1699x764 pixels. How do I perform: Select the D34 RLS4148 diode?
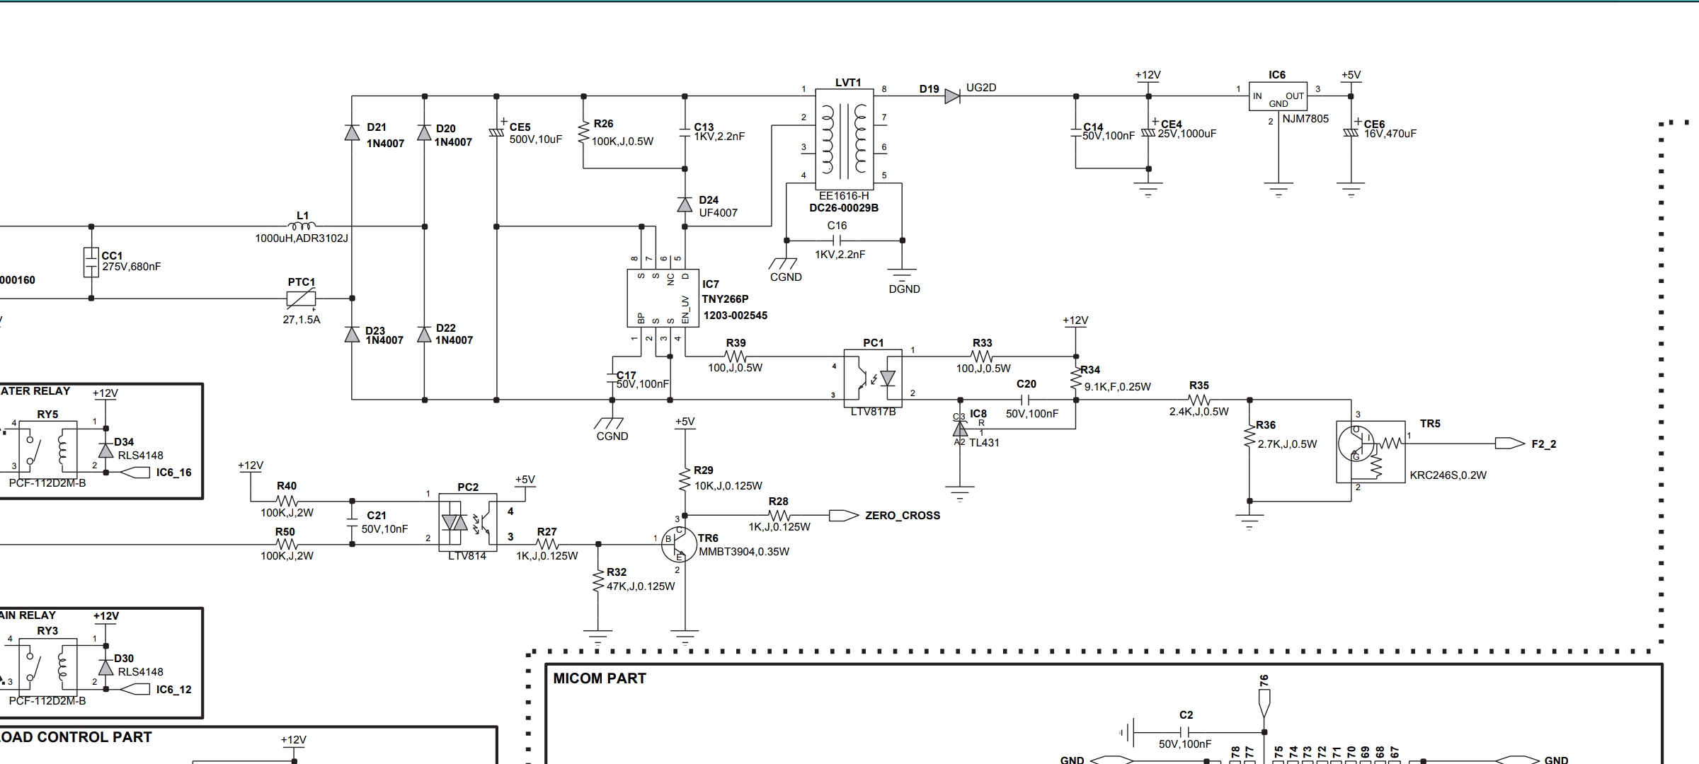tap(105, 450)
